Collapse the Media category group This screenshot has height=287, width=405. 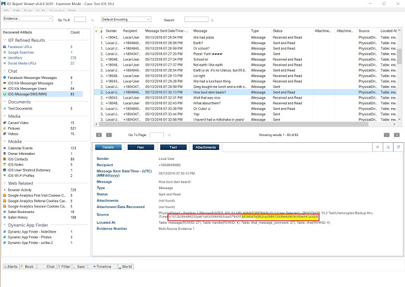pos(4,116)
